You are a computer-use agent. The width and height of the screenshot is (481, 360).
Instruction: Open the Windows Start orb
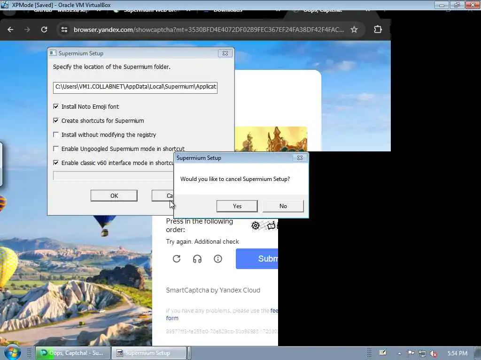coord(13,352)
